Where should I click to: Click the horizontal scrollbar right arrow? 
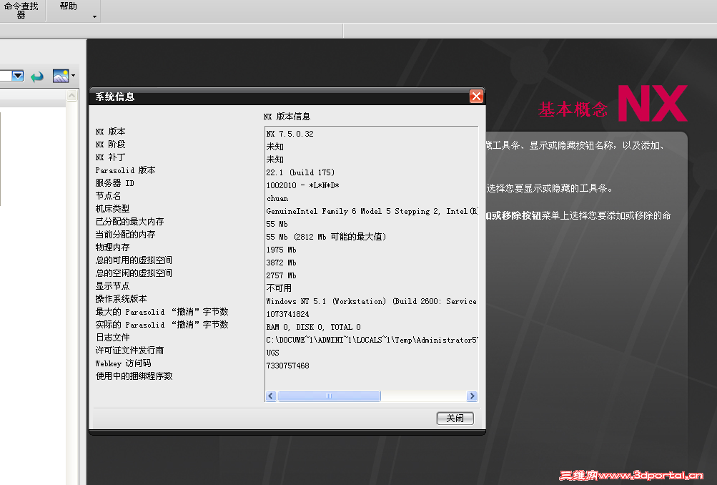472,396
